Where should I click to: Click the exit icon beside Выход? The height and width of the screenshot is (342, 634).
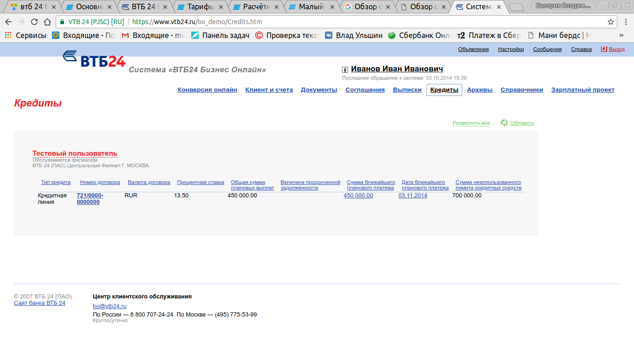604,49
